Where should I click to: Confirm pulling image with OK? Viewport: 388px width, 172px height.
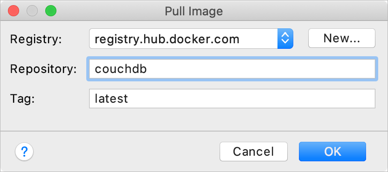(333, 152)
